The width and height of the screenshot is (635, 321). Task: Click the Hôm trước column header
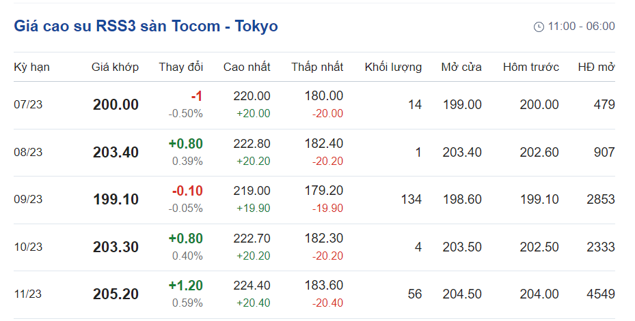(530, 67)
